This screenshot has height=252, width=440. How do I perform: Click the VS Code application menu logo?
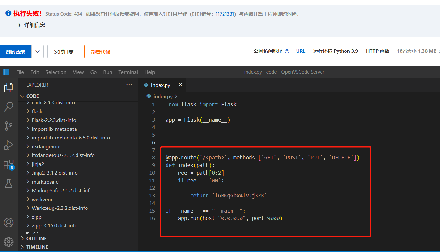click(6, 72)
